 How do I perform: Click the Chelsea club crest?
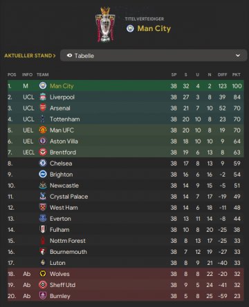tap(43, 164)
